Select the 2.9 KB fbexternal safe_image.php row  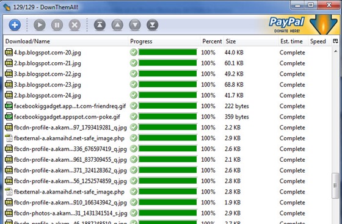167,138
